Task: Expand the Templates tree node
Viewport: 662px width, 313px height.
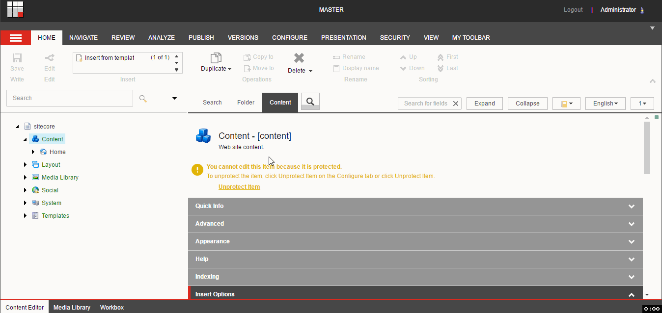Action: (x=25, y=216)
